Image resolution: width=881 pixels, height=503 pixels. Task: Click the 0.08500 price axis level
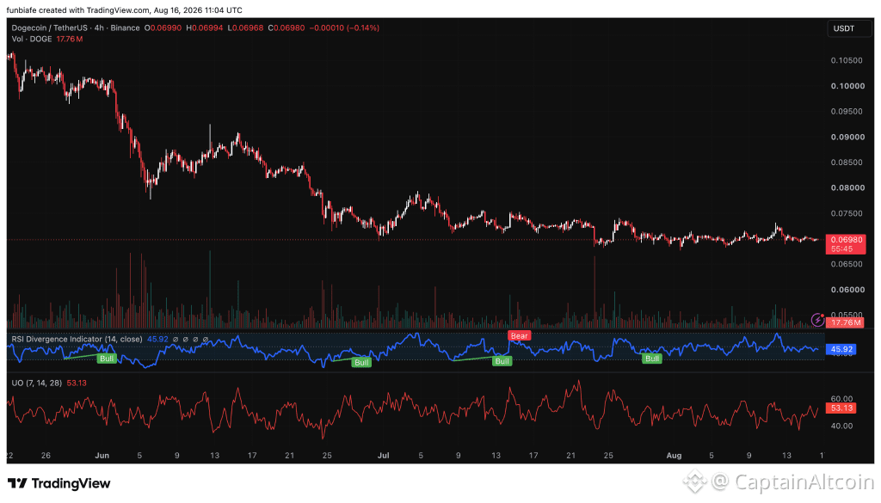(847, 163)
